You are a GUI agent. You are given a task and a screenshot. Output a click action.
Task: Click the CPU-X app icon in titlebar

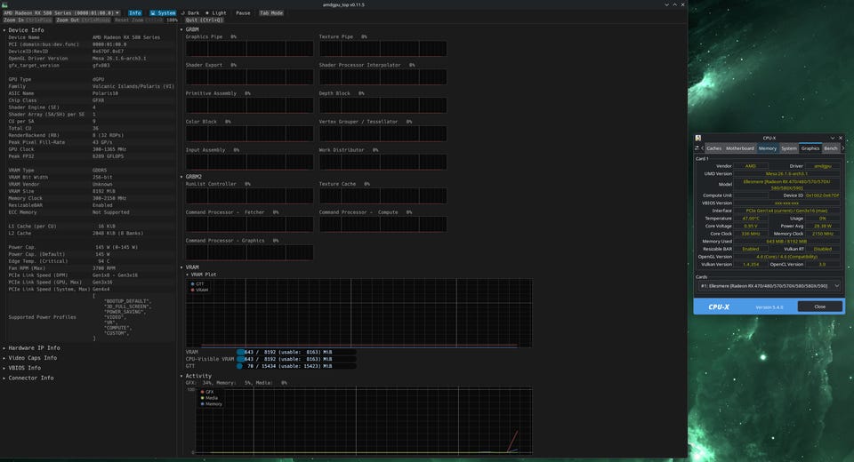click(x=698, y=138)
